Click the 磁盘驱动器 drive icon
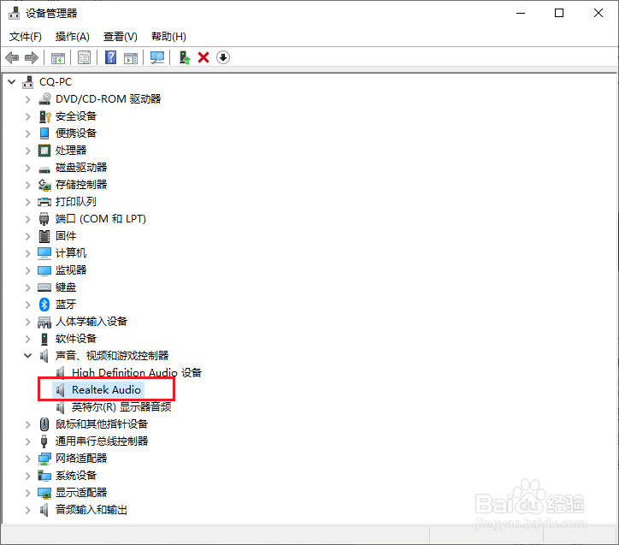This screenshot has width=619, height=545. (x=44, y=169)
